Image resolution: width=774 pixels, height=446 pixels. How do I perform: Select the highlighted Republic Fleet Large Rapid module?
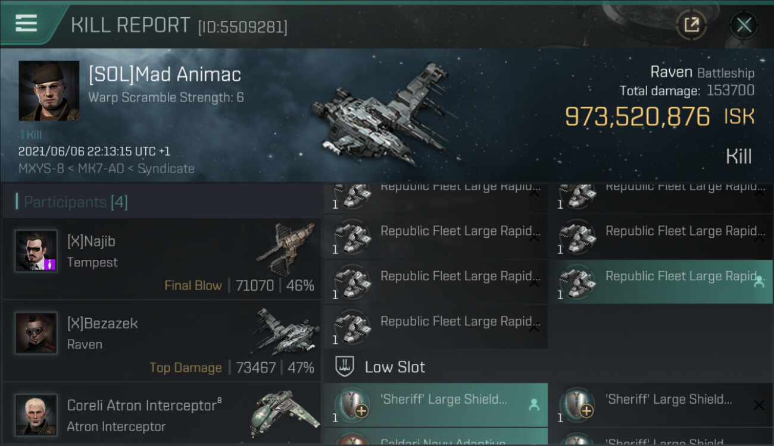(661, 281)
